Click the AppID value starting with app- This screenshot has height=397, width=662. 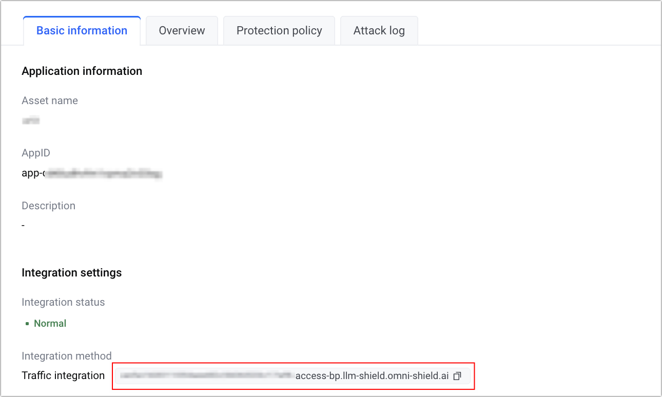pyautogui.click(x=92, y=173)
